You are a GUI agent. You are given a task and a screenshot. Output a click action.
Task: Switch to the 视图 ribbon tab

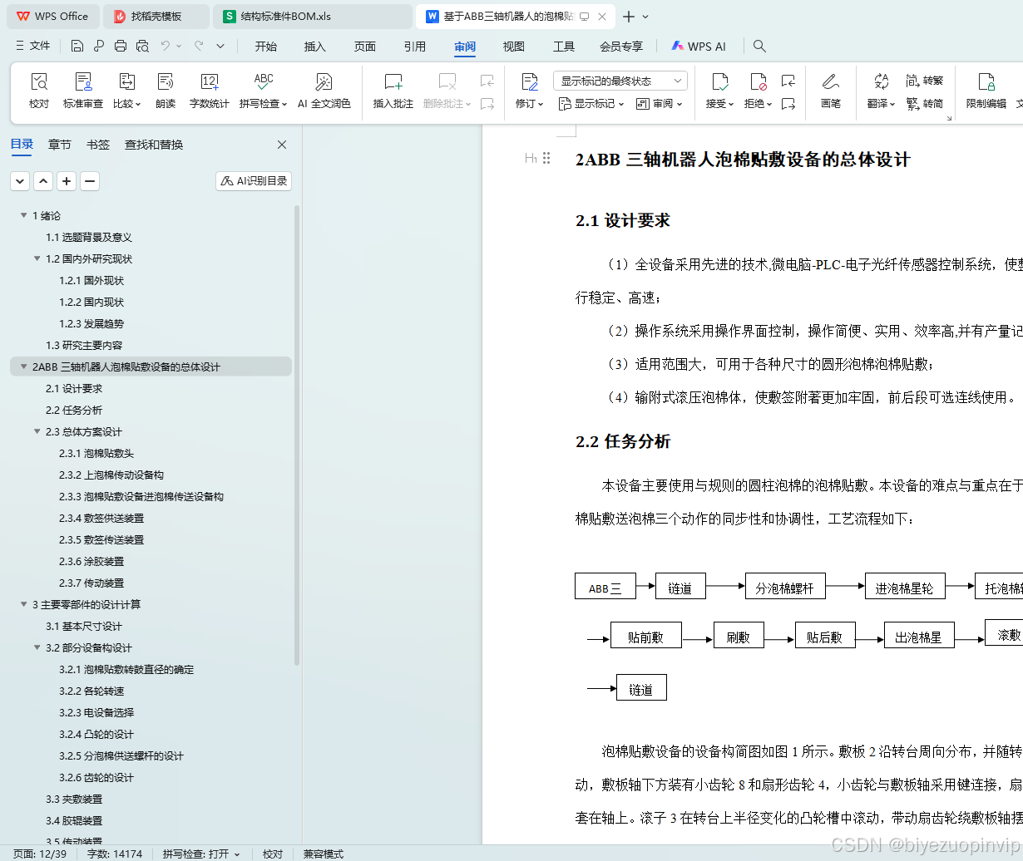pyautogui.click(x=514, y=47)
